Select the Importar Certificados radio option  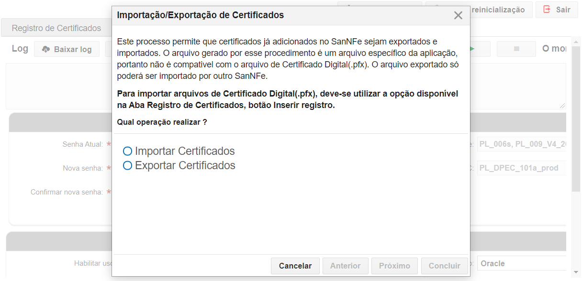coord(127,151)
